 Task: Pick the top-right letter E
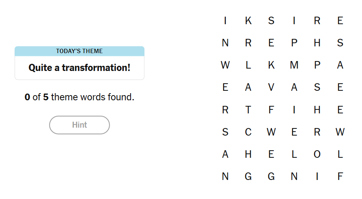pyautogui.click(x=340, y=21)
